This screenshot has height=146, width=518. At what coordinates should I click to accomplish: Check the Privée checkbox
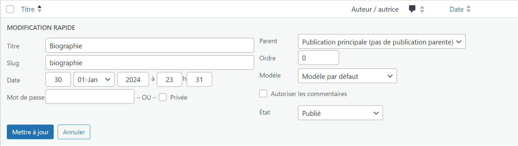point(163,97)
